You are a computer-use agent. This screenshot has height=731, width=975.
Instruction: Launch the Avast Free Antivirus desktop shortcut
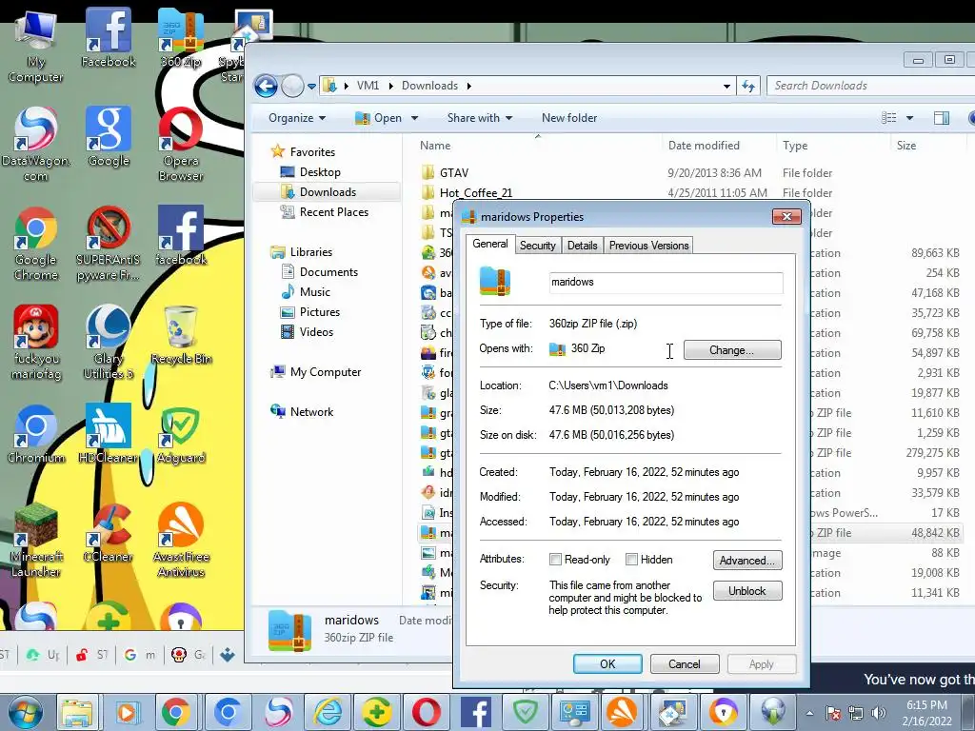(x=180, y=540)
